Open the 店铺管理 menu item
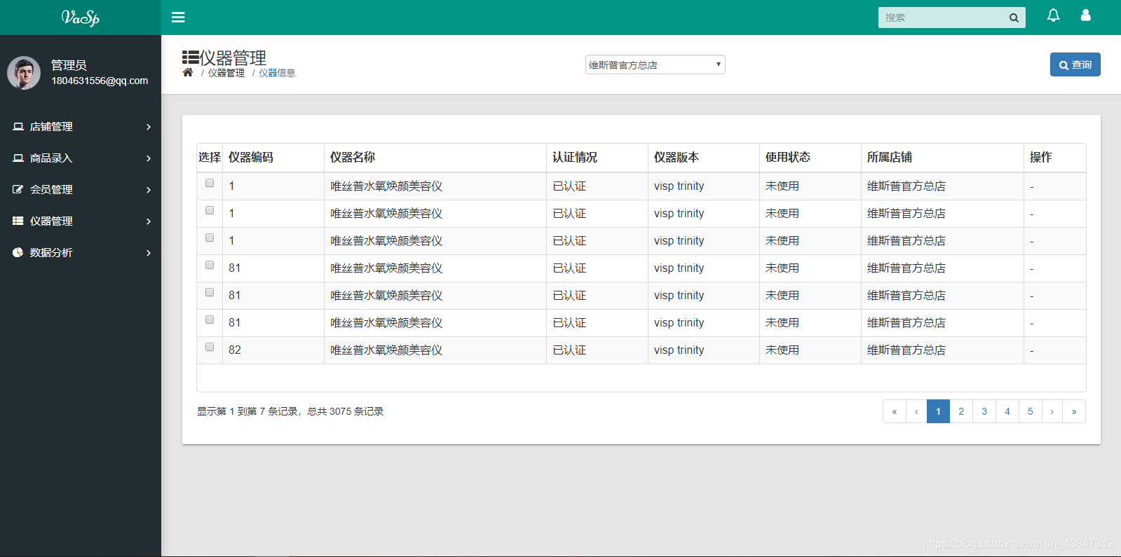The height and width of the screenshot is (557, 1121). pos(81,126)
